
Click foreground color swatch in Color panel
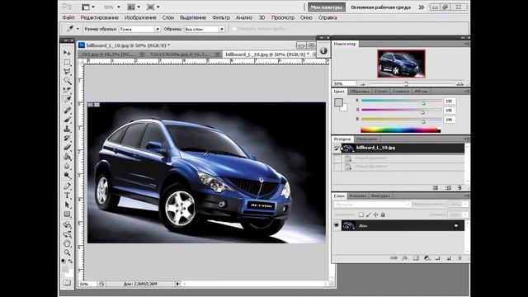[x=338, y=102]
